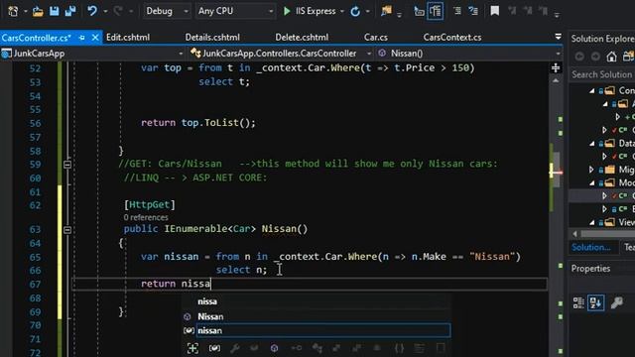Switch to the Details.cshtml tab
635x357 pixels.
[x=212, y=38]
